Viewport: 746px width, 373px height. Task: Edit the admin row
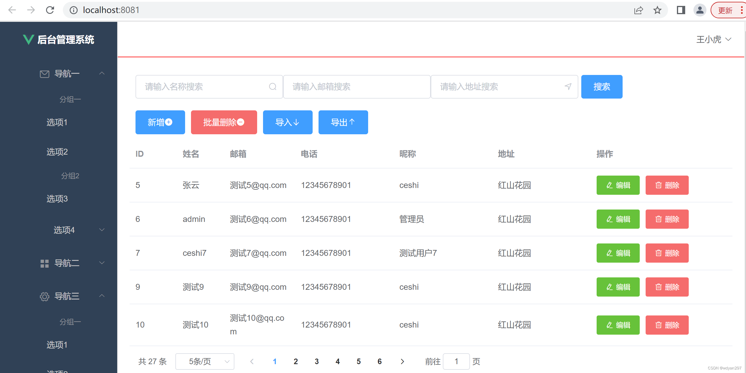(618, 219)
